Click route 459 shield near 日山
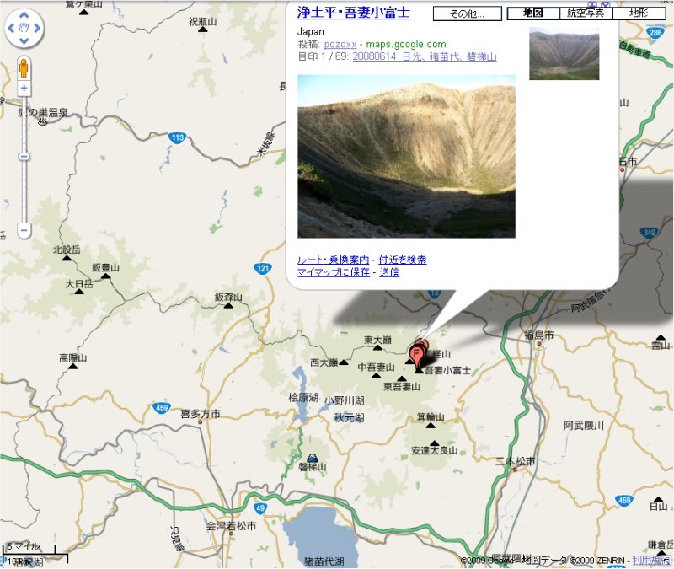This screenshot has width=674, height=569. [x=624, y=500]
